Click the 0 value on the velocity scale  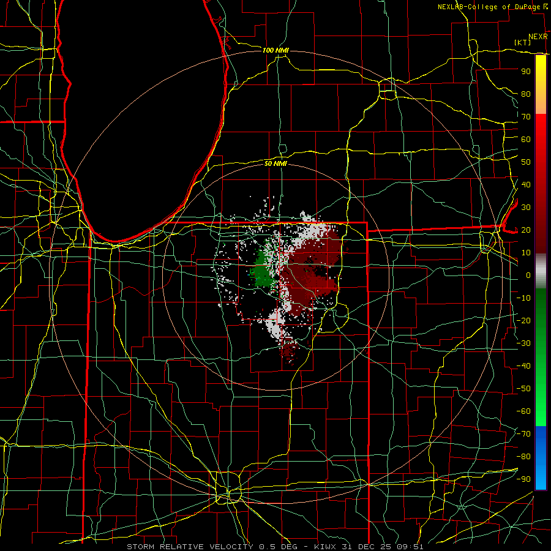click(x=528, y=275)
